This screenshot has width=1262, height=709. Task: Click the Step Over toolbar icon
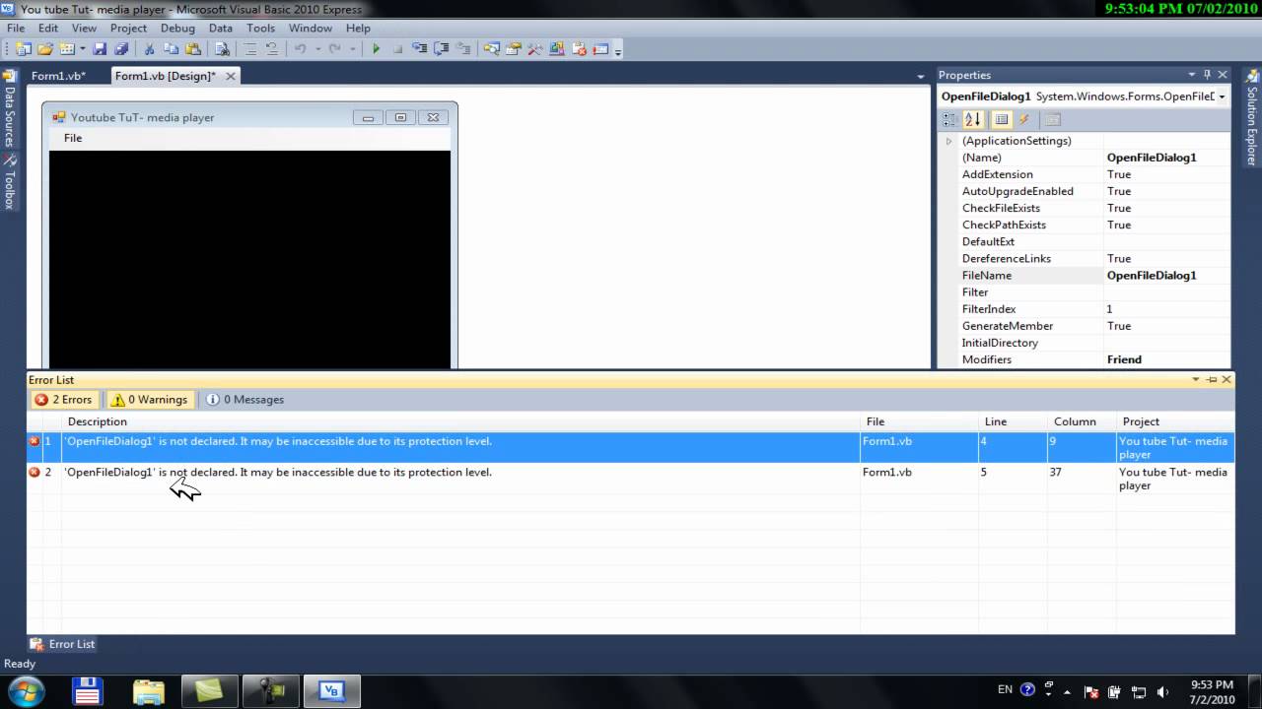click(442, 49)
